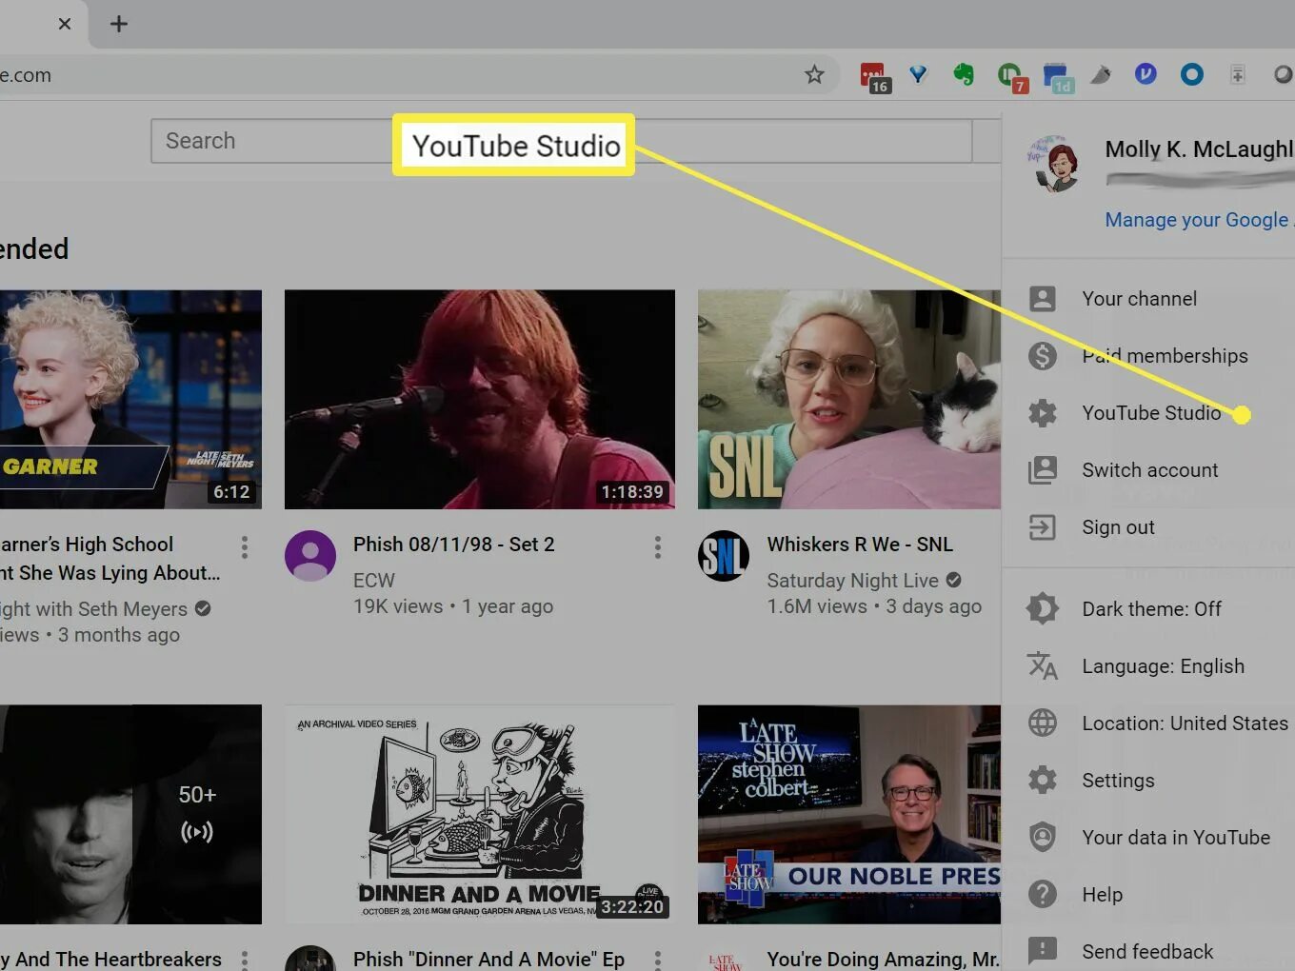Click red calendar extension badge 16

[x=874, y=77]
